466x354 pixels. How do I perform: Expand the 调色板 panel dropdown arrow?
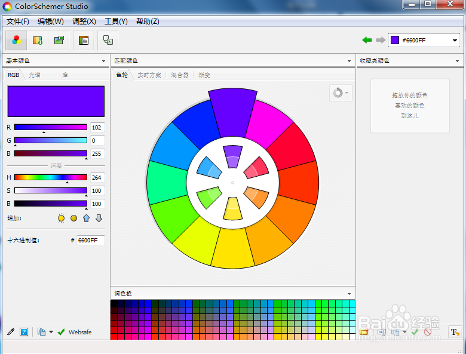click(x=349, y=294)
